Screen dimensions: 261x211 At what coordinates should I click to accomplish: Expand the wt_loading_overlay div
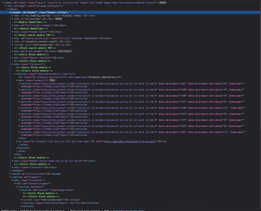click(13, 16)
